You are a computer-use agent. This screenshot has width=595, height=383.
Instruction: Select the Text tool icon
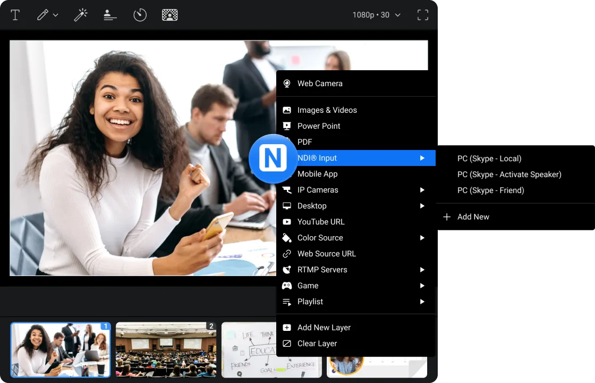point(15,15)
